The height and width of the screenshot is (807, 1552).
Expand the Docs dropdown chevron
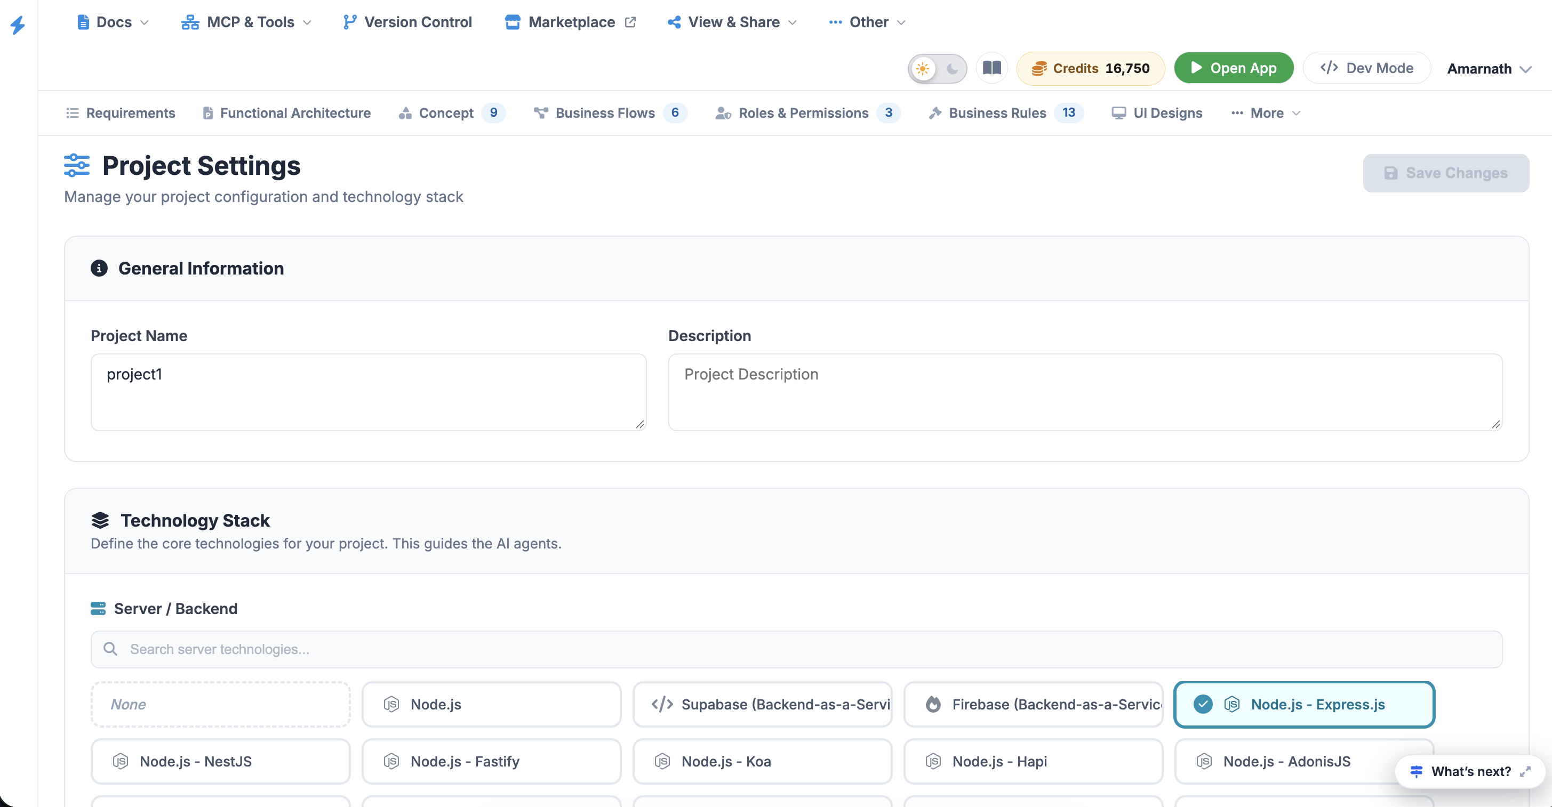click(x=144, y=22)
